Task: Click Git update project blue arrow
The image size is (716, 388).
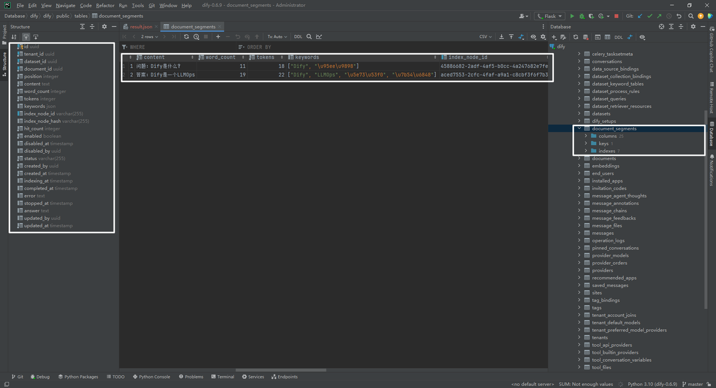Action: point(640,16)
